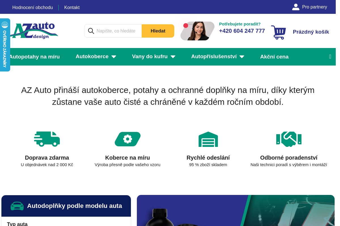Expand the Autopříslušenství dropdown arrow

(242, 57)
